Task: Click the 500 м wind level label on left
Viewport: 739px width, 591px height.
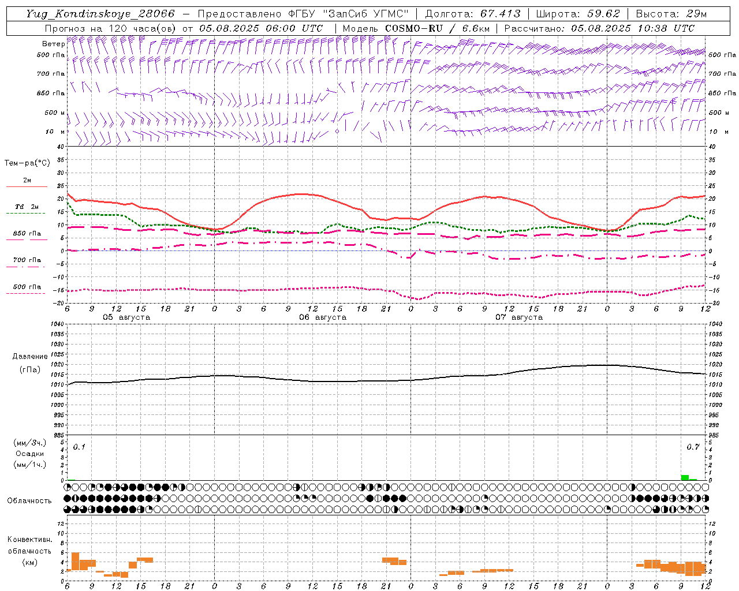Action: 54,113
